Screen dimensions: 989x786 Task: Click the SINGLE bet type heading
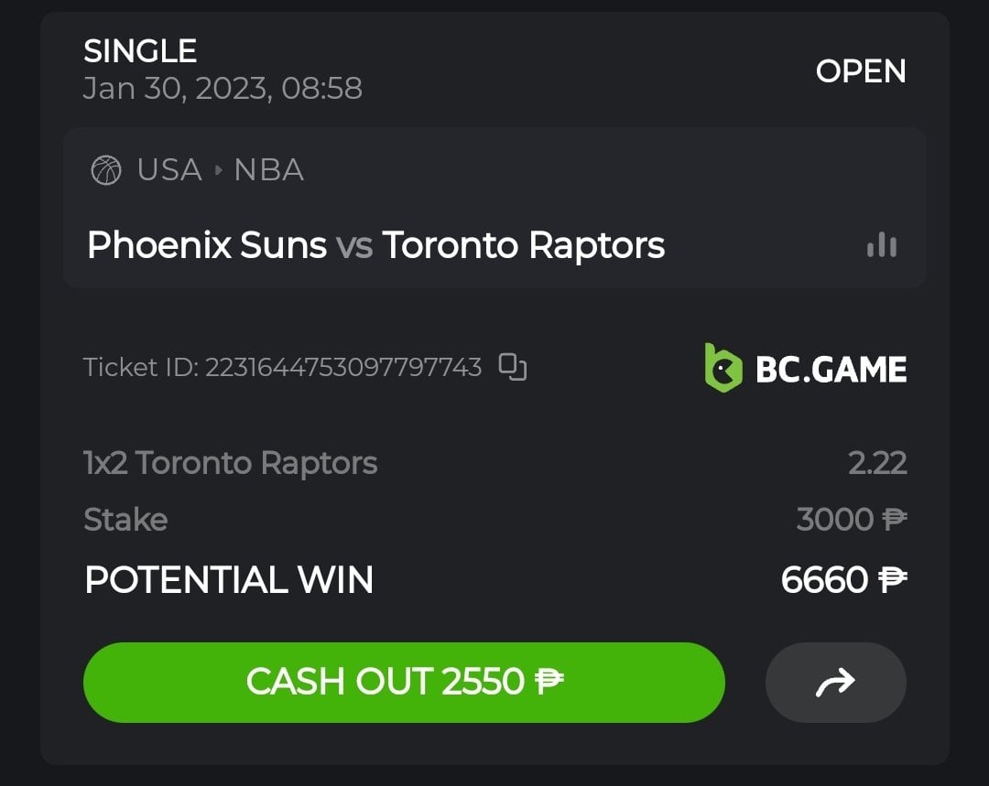[140, 51]
